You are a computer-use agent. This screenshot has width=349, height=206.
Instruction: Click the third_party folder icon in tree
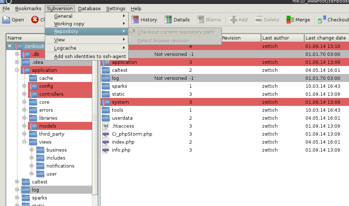point(33,134)
